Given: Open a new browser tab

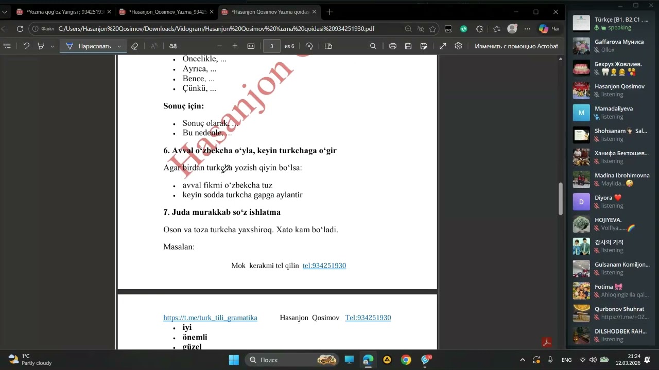Looking at the screenshot, I should [x=329, y=12].
